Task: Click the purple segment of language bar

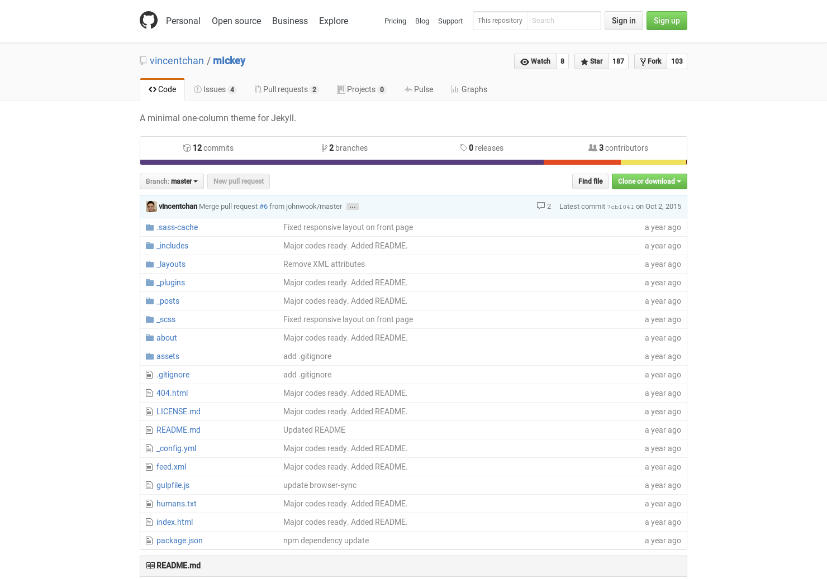Action: pos(342,162)
